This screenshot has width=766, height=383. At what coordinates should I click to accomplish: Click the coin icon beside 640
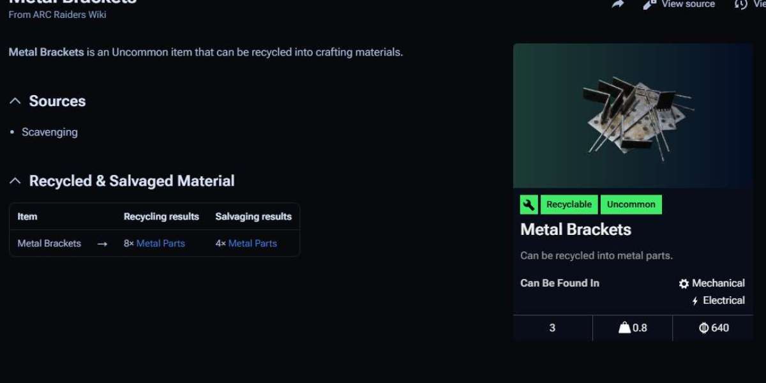[704, 327]
